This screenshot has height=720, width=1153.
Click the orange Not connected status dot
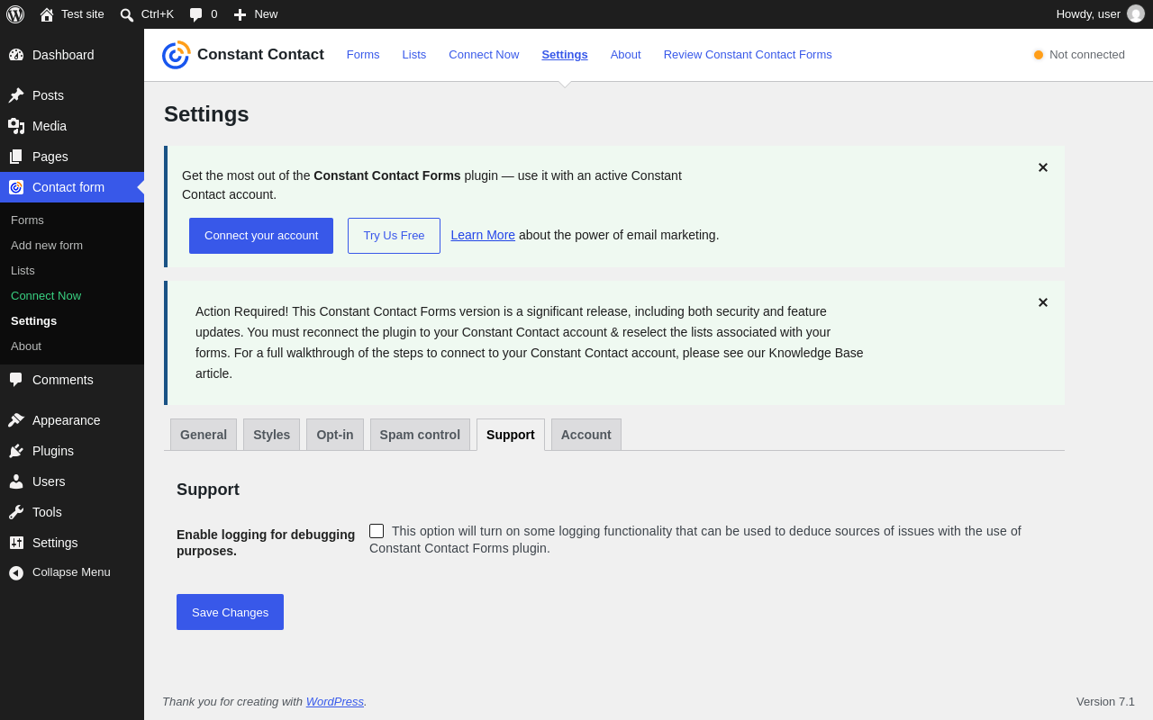point(1039,55)
